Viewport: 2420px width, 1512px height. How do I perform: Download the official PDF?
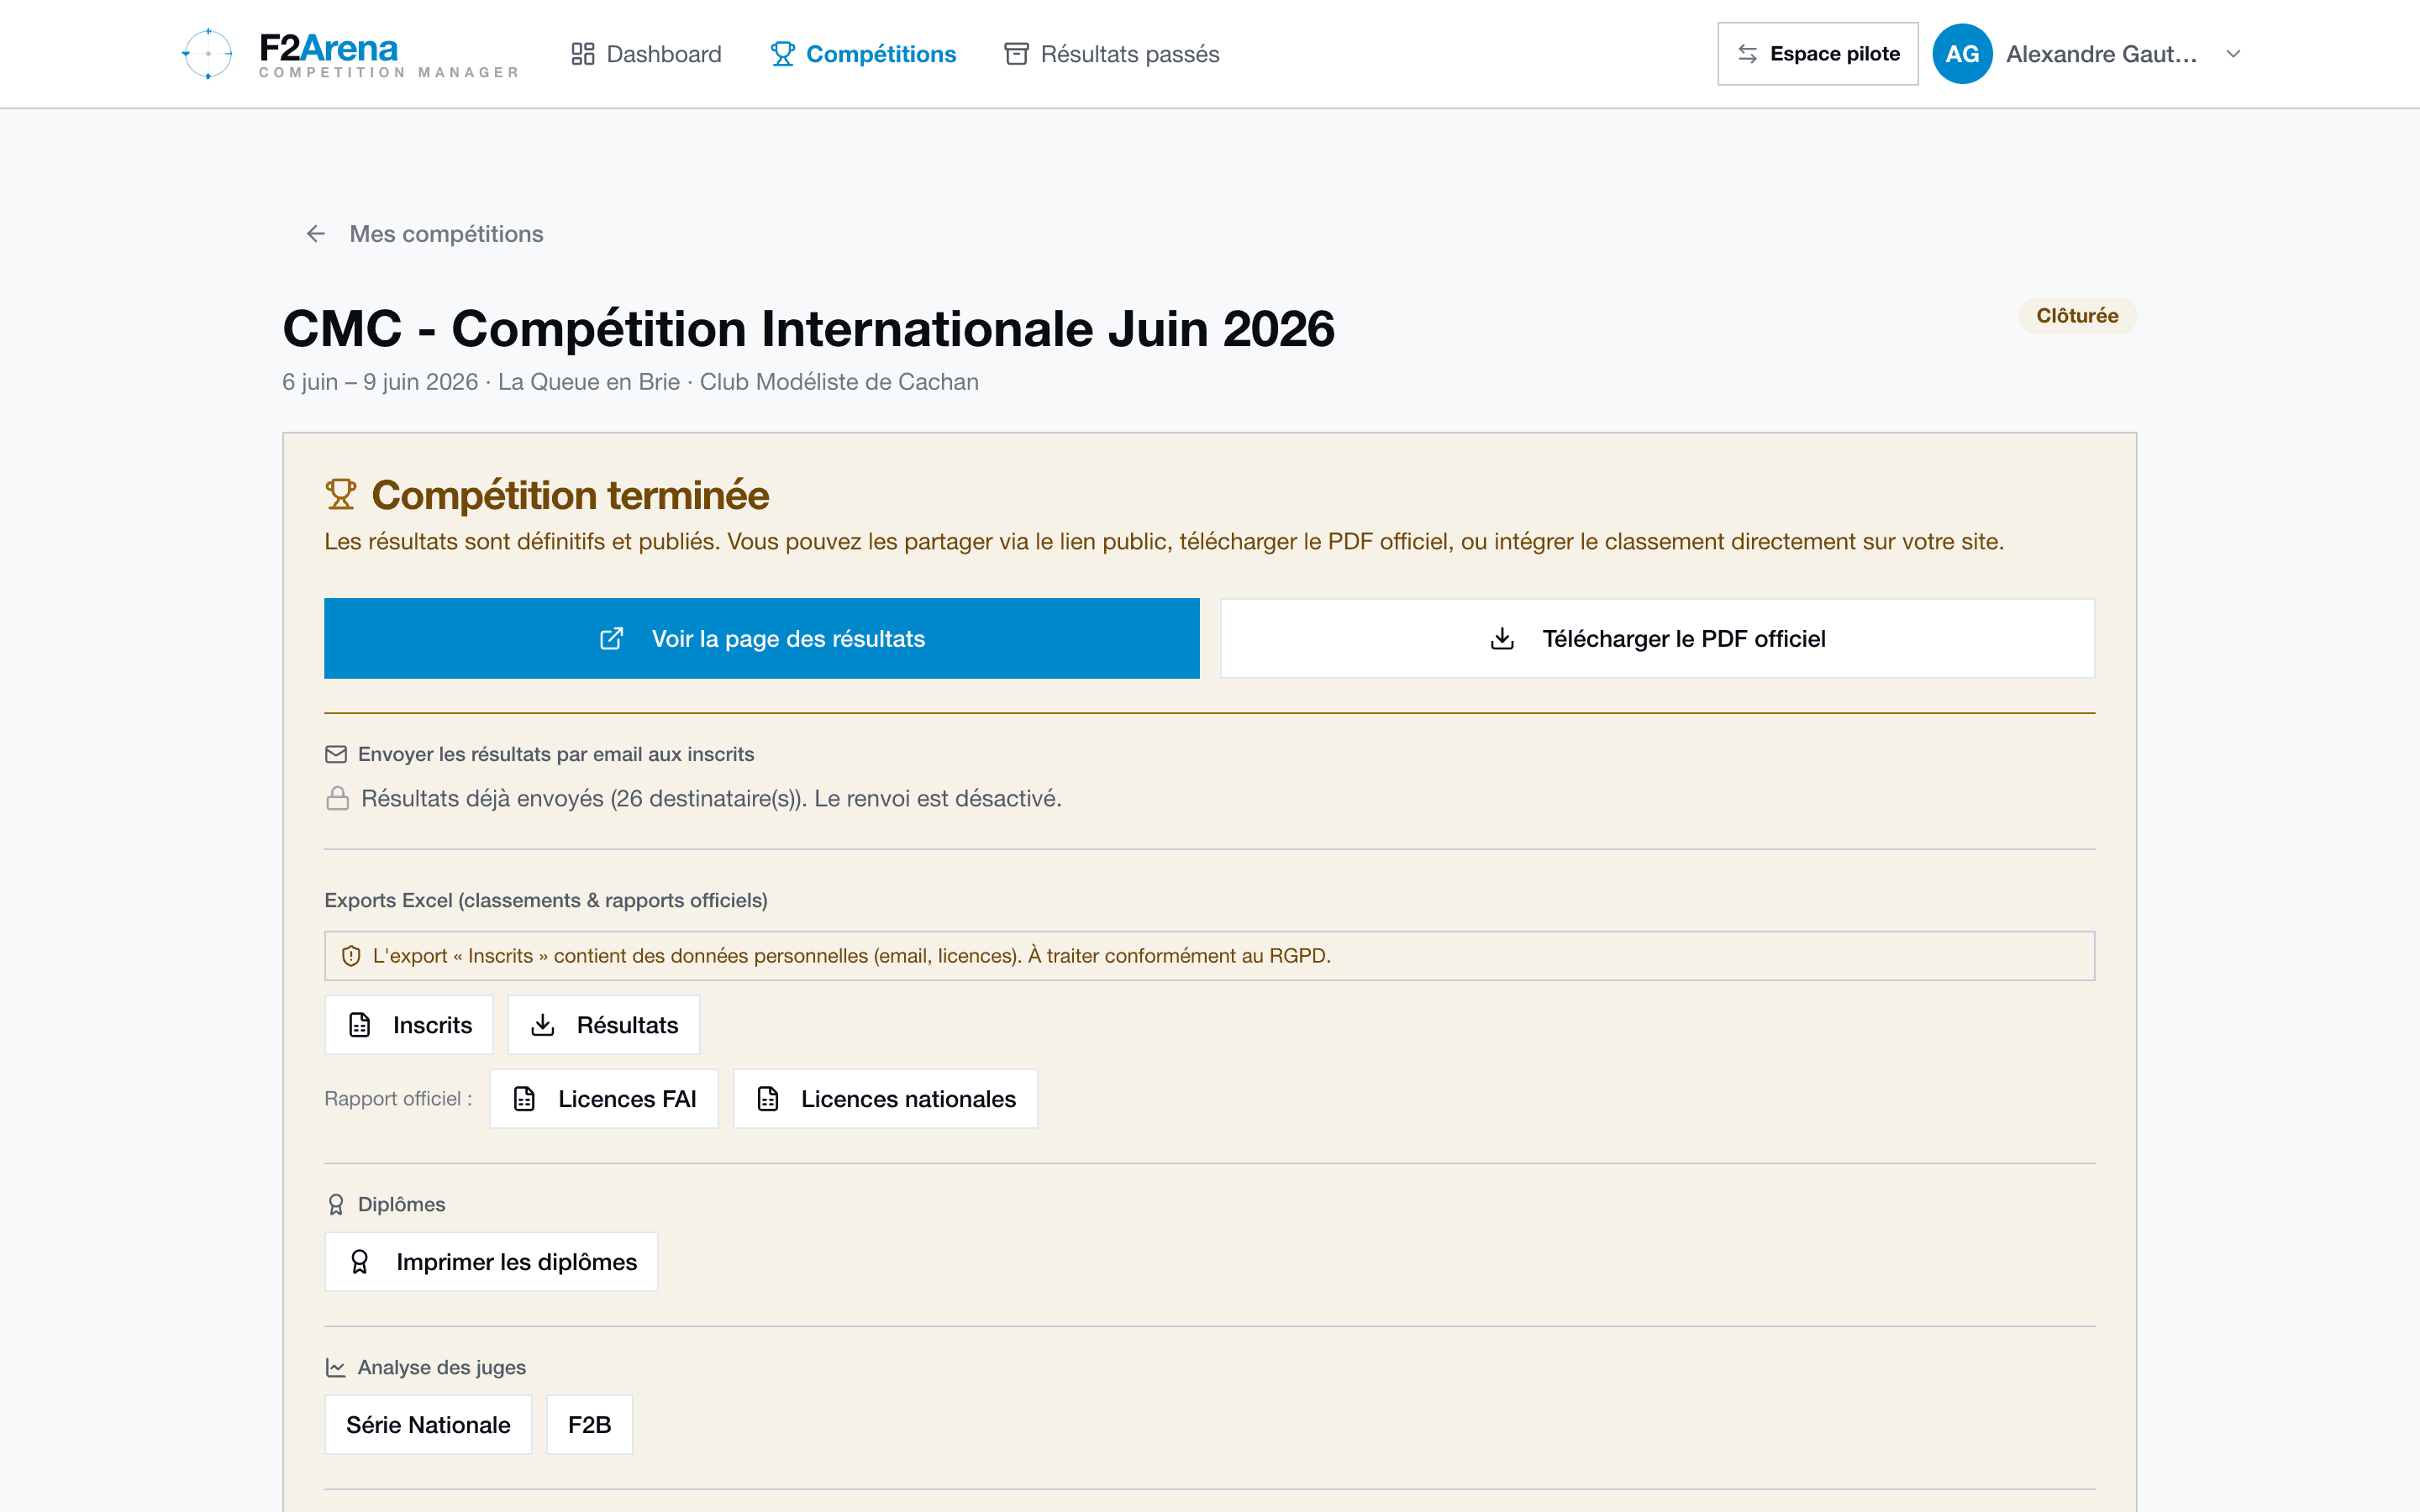pos(1657,638)
